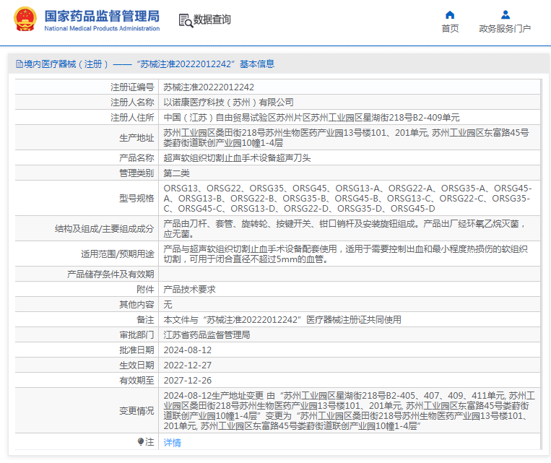Click 江苏省药品监督管理局 approval department
This screenshot has width=551, height=463.
pyautogui.click(x=207, y=334)
